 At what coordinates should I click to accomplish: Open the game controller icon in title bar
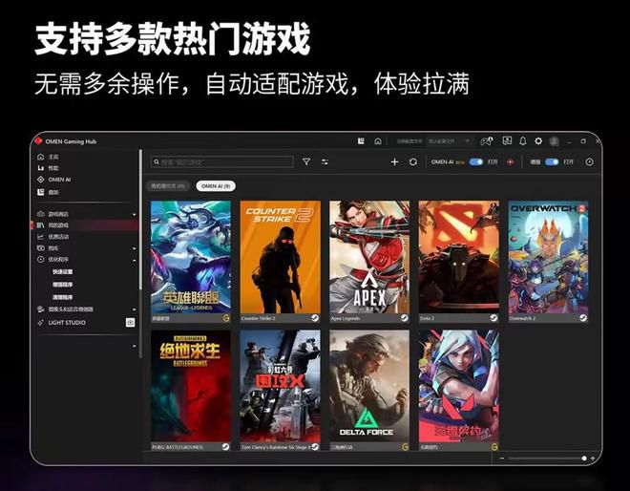(x=487, y=140)
